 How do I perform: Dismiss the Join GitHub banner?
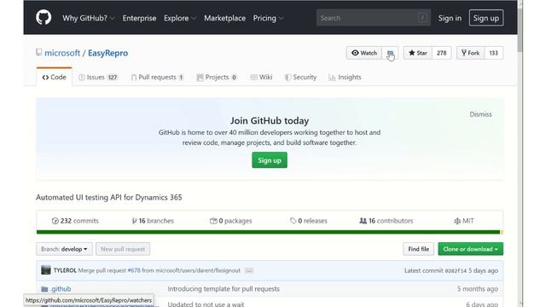click(x=480, y=114)
